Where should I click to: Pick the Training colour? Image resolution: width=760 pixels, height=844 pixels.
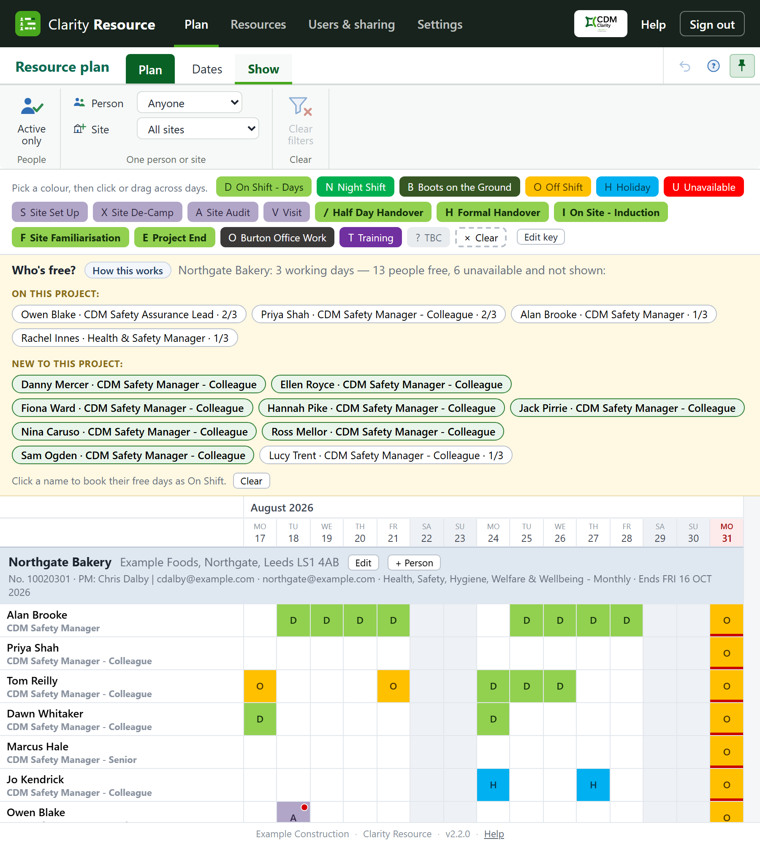pos(371,238)
